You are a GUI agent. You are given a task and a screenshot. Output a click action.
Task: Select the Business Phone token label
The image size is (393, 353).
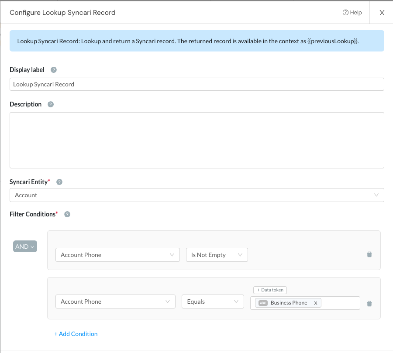click(x=289, y=303)
